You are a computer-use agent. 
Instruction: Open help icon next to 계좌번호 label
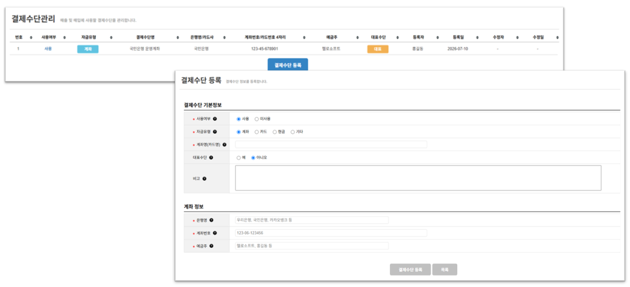tap(215, 233)
